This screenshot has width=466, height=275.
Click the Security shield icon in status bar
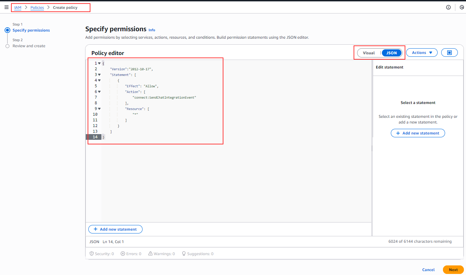point(91,254)
